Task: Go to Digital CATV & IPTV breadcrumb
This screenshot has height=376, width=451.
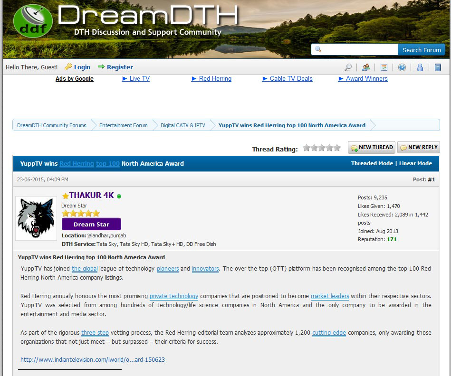Action: [x=182, y=125]
